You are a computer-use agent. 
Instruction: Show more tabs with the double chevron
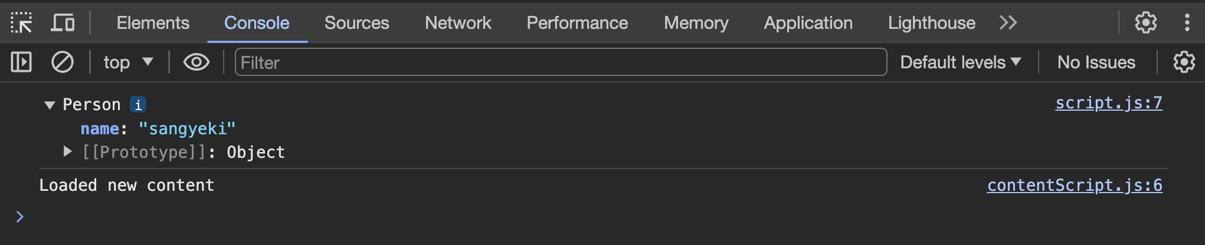point(1008,23)
